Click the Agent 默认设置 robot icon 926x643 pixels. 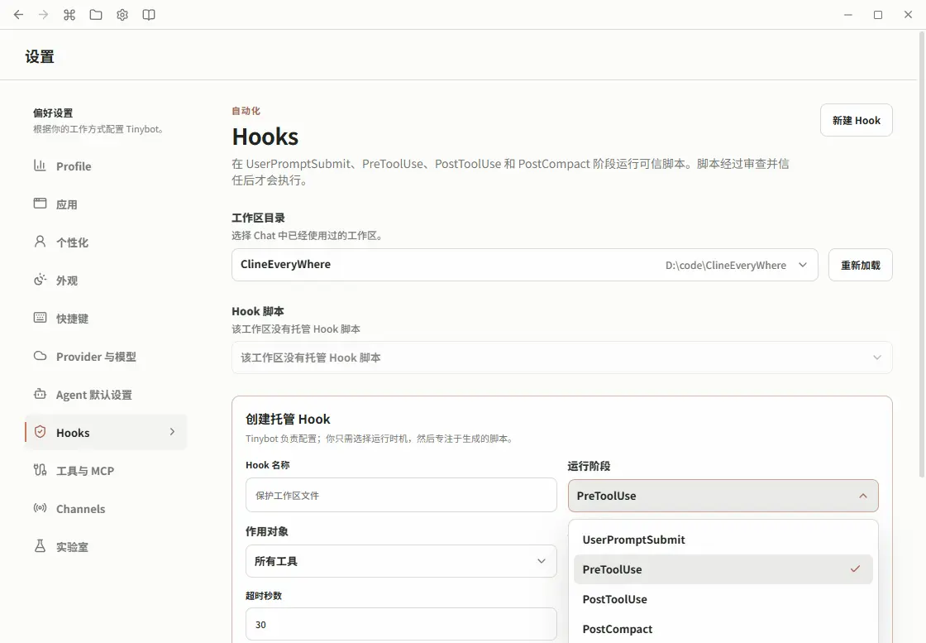40,394
